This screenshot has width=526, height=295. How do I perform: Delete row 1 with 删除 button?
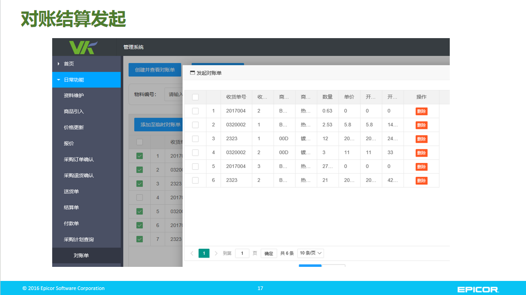tap(421, 112)
